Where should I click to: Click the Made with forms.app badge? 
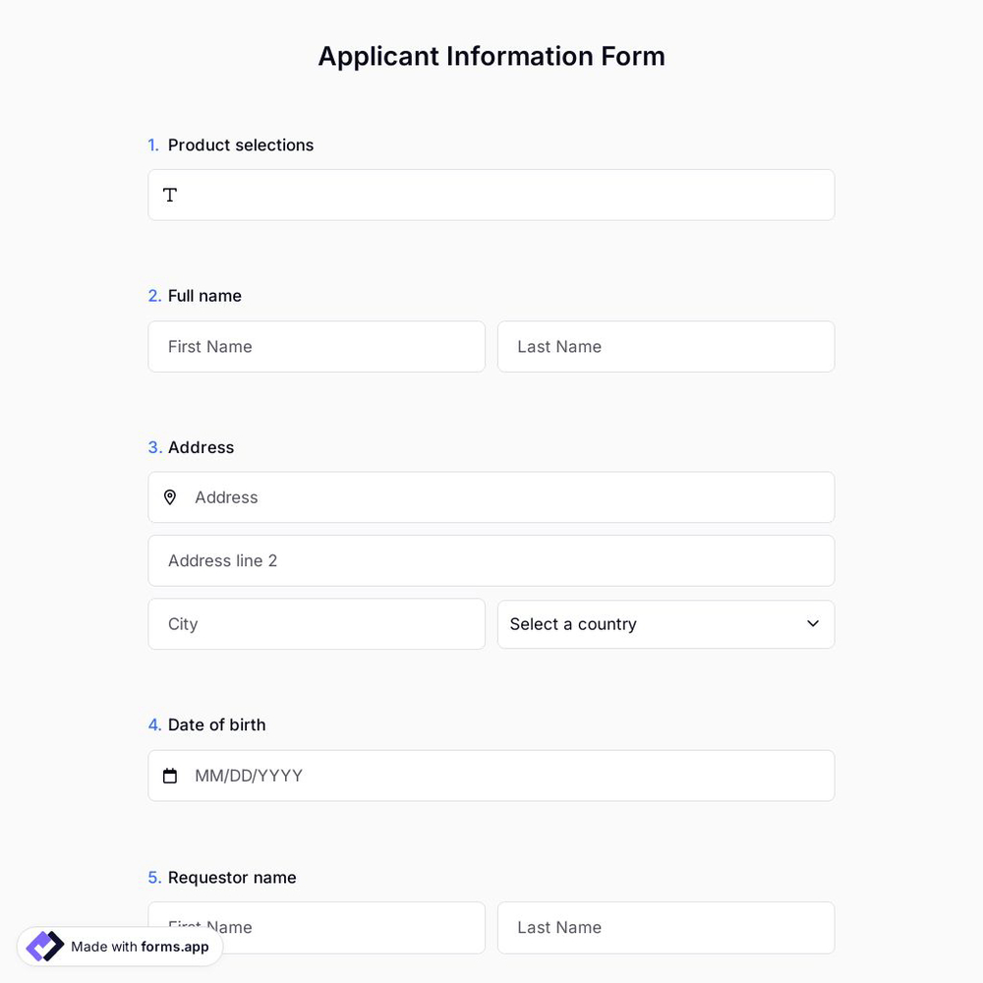click(x=118, y=946)
